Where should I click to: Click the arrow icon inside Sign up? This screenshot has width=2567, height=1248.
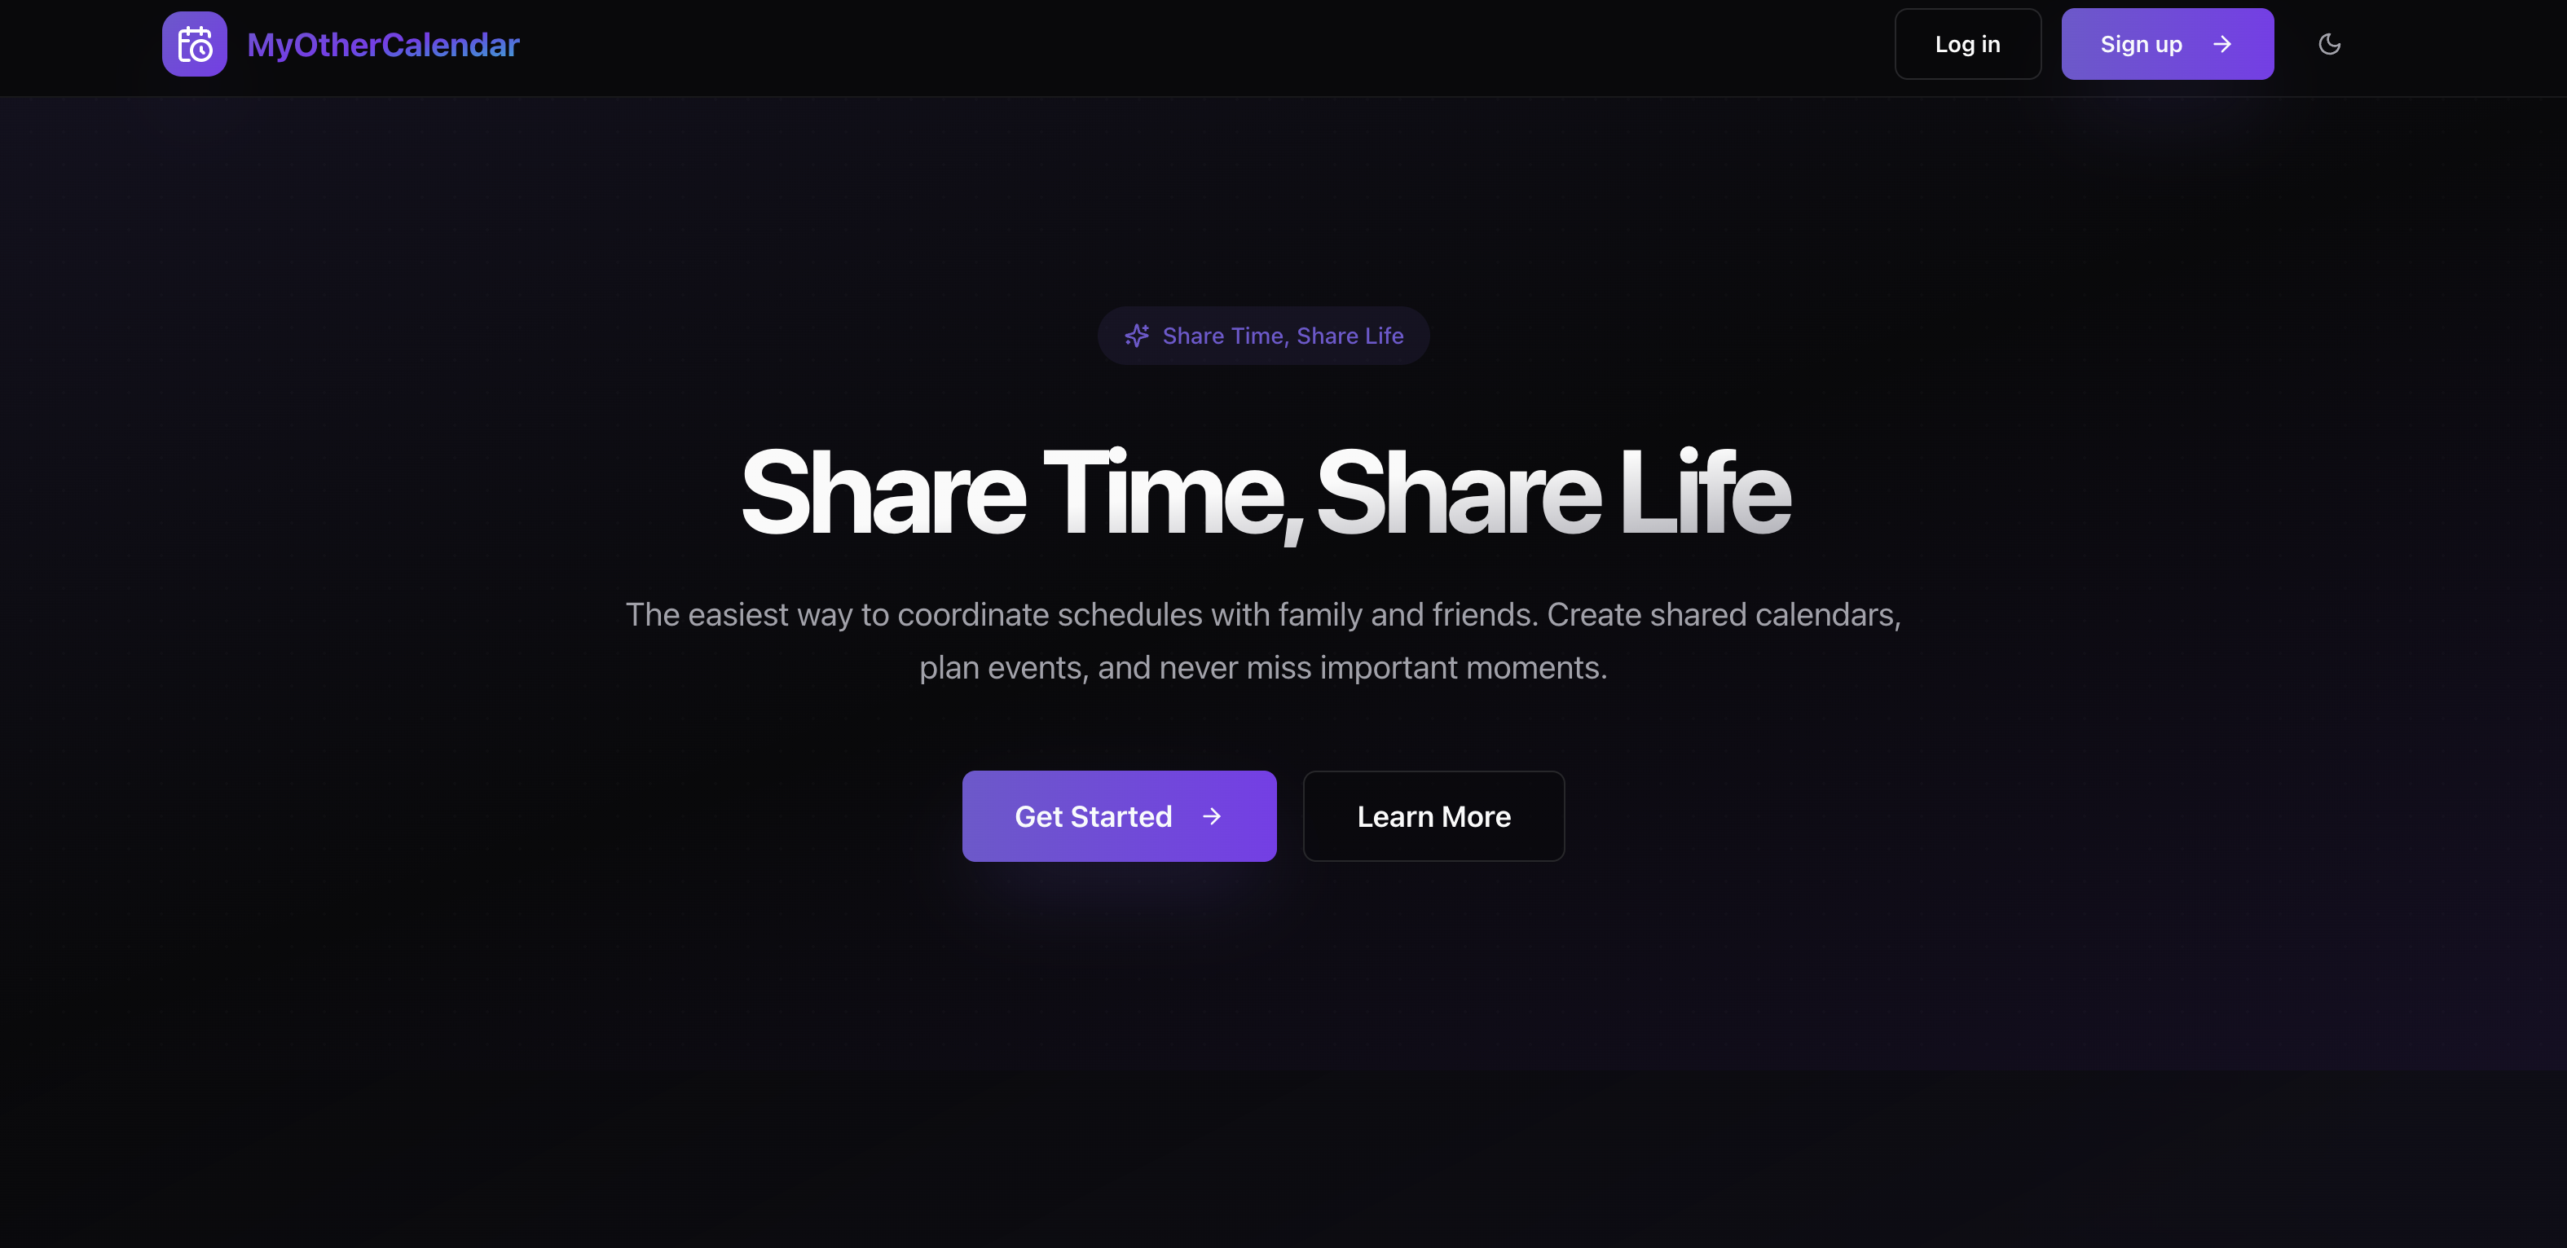(2221, 44)
